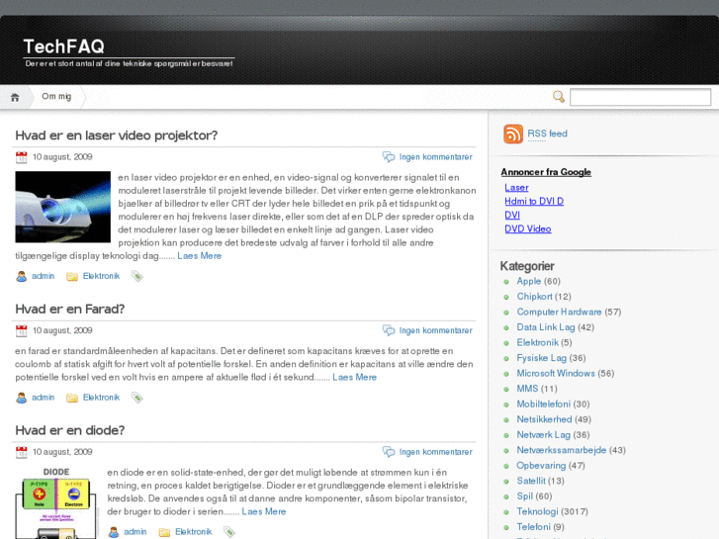Open the Mobiltelefoni category
Viewport: 719px width, 539px height.
tap(543, 404)
